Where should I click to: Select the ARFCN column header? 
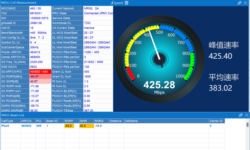click(28, 121)
